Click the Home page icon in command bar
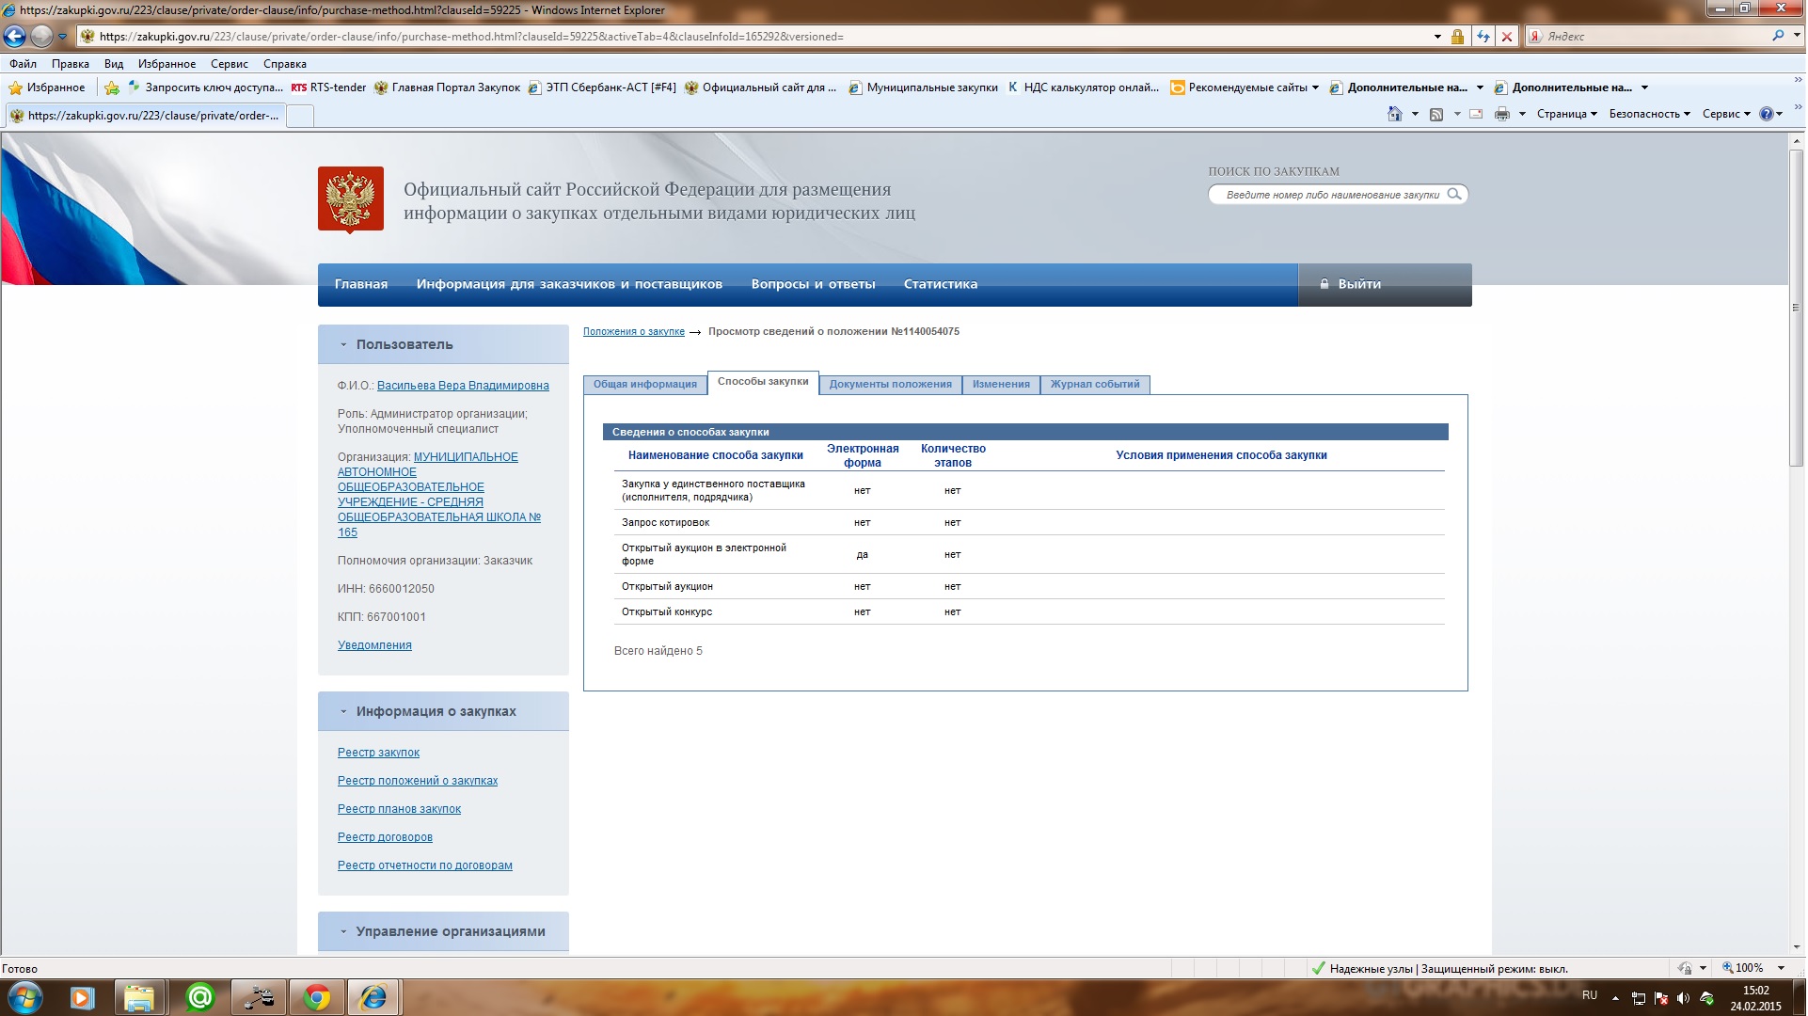Viewport: 1808px width, 1016px height. coord(1395,114)
